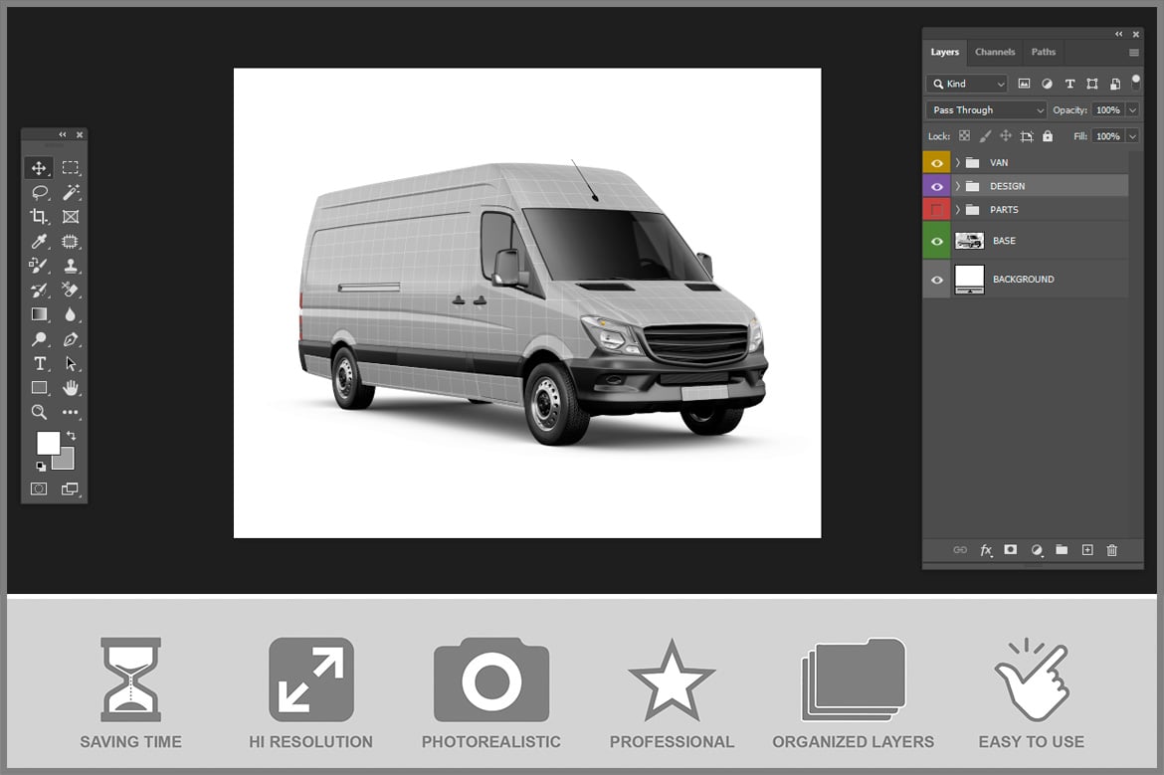Add a layer style (fx)
This screenshot has width=1164, height=775.
point(986,550)
